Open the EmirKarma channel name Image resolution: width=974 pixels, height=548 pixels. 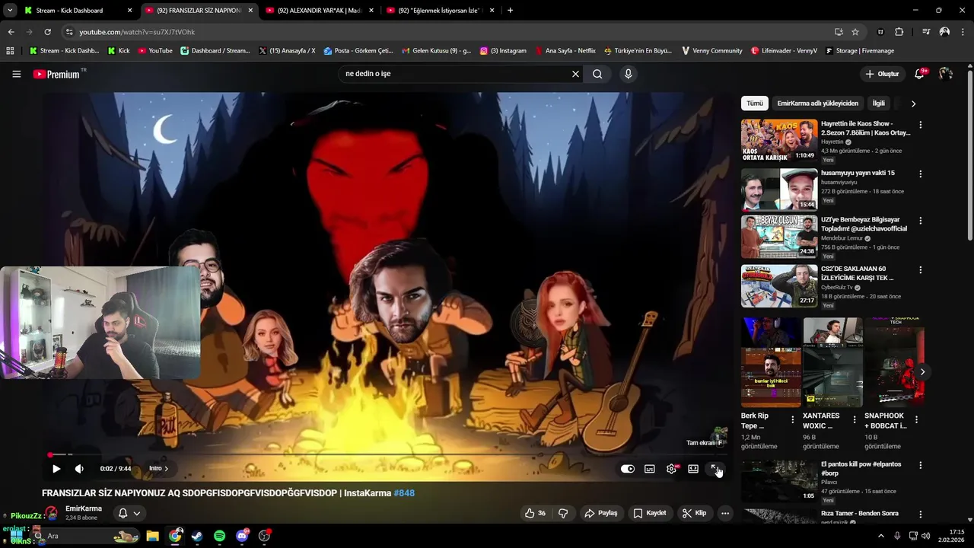tap(84, 508)
